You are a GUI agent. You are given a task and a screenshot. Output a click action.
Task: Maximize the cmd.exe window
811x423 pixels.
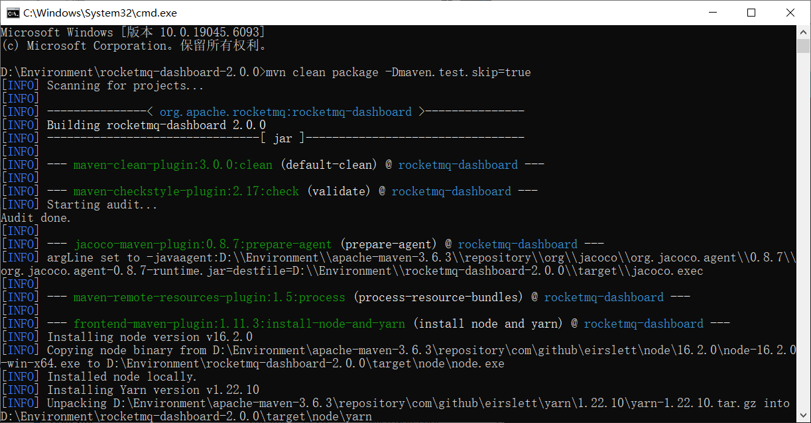coord(751,13)
